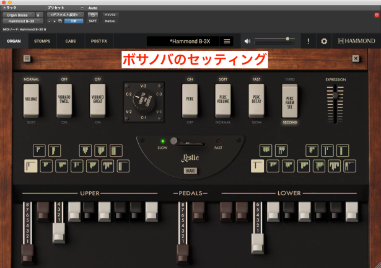The height and width of the screenshot is (268, 381).
Task: Select the highlighted lower drawbar preset key
Action: point(258,166)
